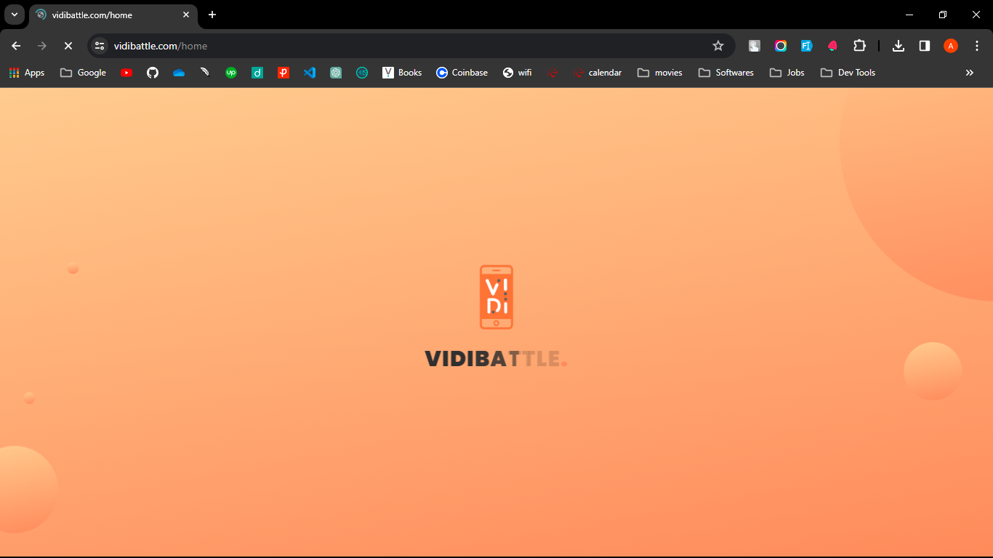
Task: Open the Apps shortcut in bookmarks bar
Action: (27, 73)
